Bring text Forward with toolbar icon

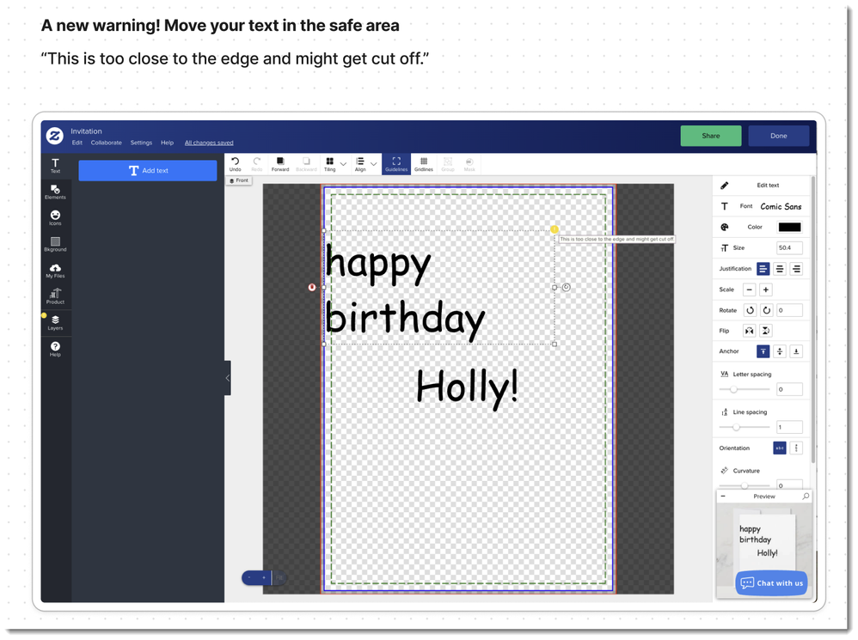tap(280, 163)
